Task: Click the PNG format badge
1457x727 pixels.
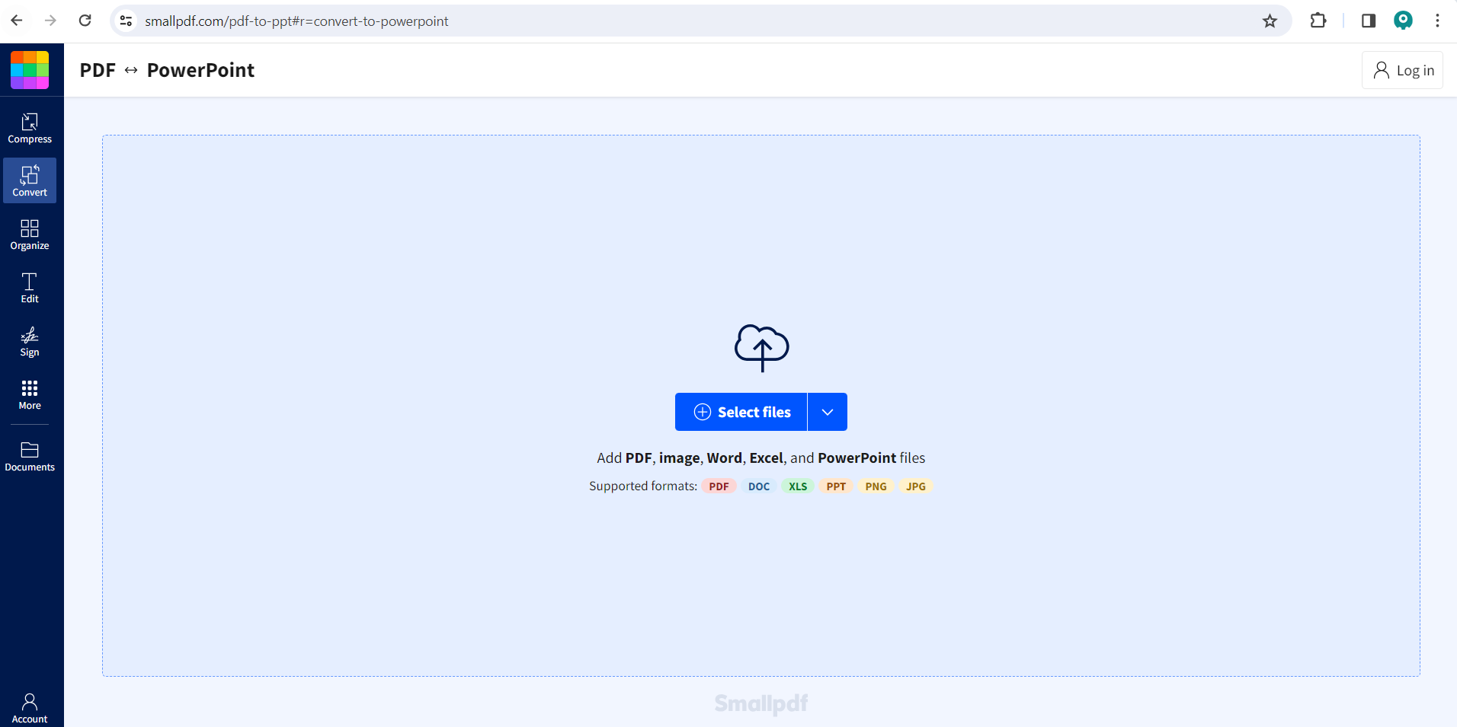Action: [876, 486]
